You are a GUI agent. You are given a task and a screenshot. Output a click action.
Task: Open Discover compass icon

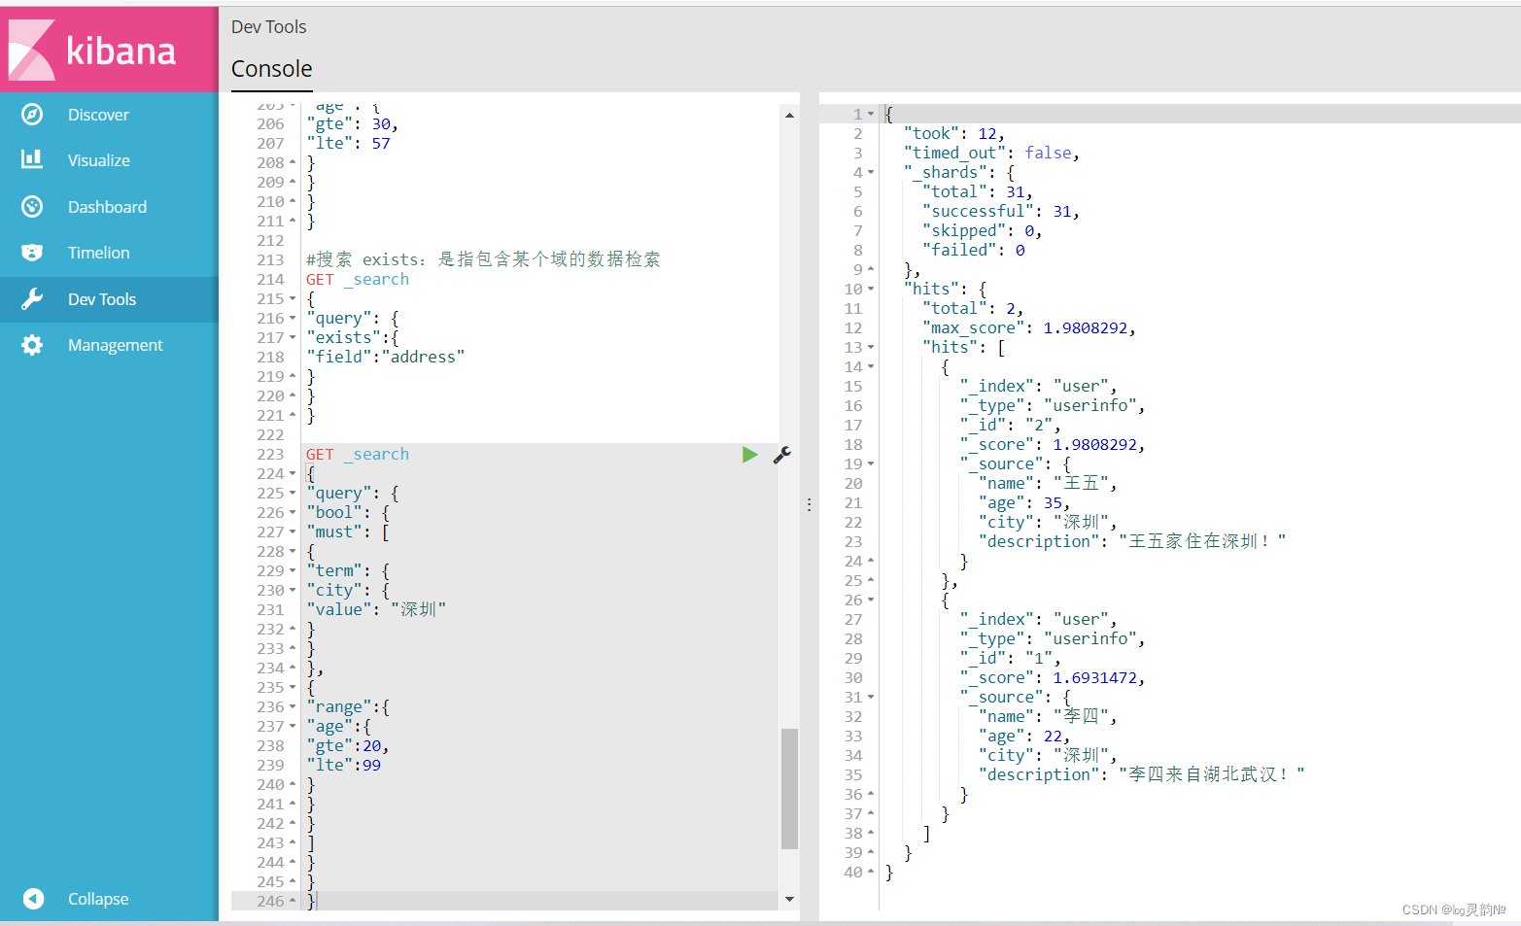tap(32, 115)
